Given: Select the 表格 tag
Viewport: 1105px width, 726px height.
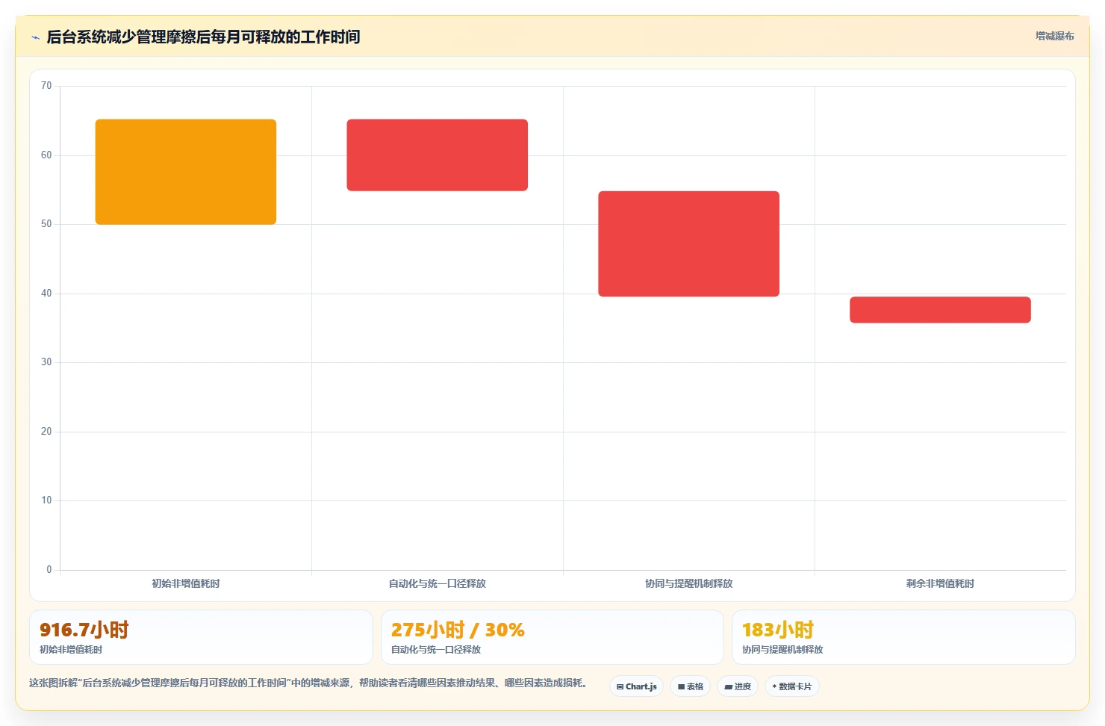Looking at the screenshot, I should (x=691, y=686).
